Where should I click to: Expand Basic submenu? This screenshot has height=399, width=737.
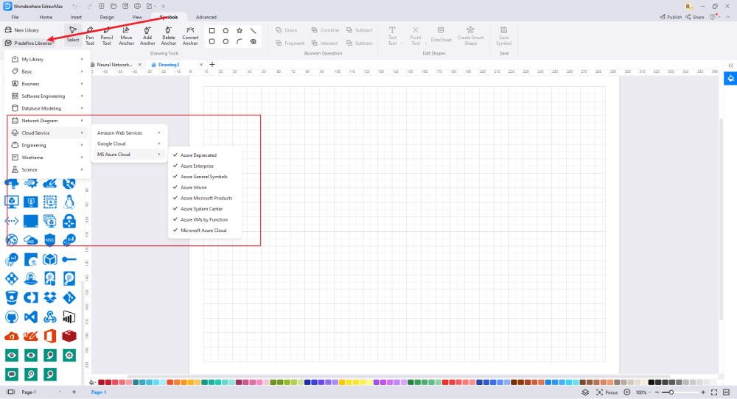pyautogui.click(x=47, y=71)
